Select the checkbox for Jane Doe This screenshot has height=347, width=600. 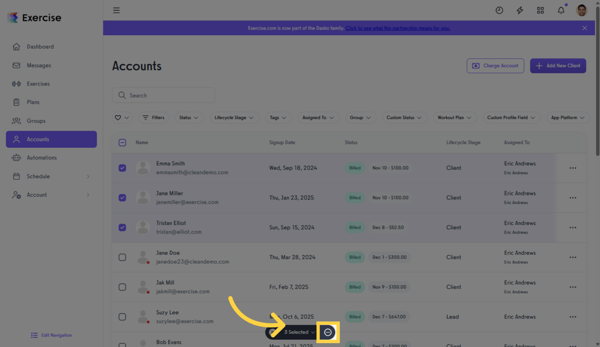[122, 257]
